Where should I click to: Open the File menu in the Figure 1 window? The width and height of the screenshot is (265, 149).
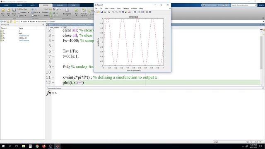[x=96, y=8]
